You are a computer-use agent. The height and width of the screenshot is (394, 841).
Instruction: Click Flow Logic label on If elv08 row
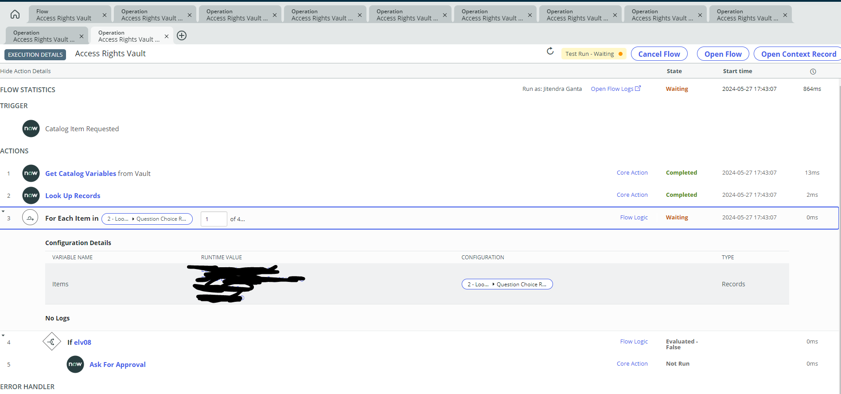tap(634, 341)
